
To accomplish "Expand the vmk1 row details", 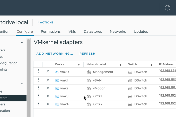I will pos(48,80).
